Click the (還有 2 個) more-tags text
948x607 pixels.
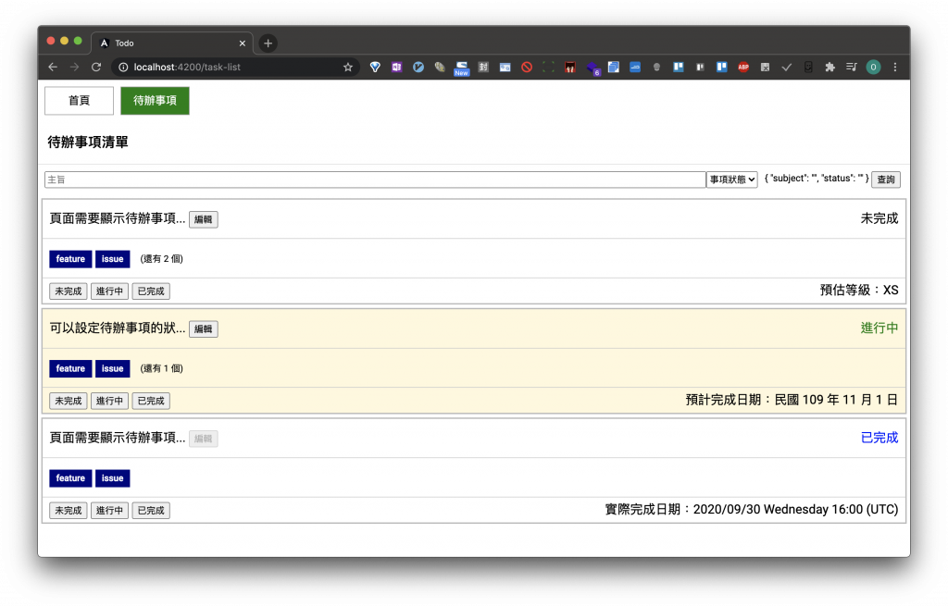tap(161, 259)
